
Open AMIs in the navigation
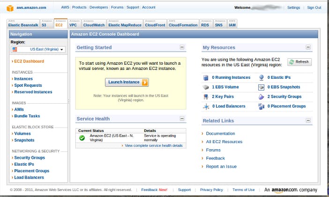pyautogui.click(x=19, y=109)
